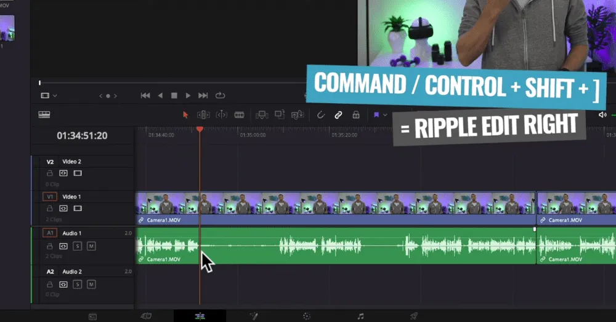Lock the Video 2 track

click(x=50, y=173)
